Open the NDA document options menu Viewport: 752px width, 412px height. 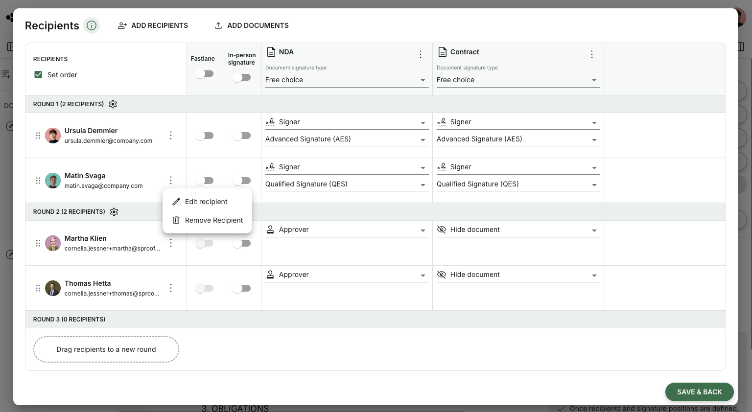coord(421,54)
